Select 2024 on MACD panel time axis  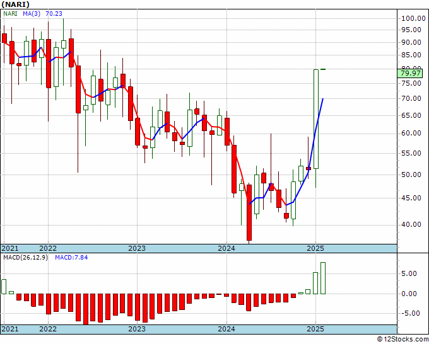pos(226,329)
